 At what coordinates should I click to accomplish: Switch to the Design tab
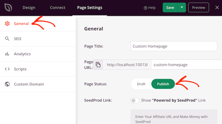coord(29,7)
